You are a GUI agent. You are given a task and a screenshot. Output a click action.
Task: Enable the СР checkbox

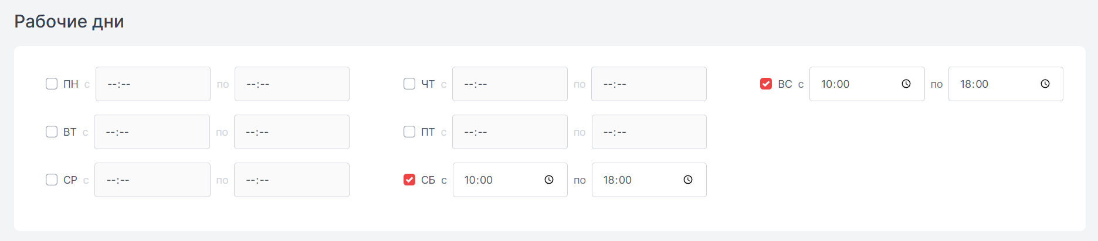coord(52,180)
